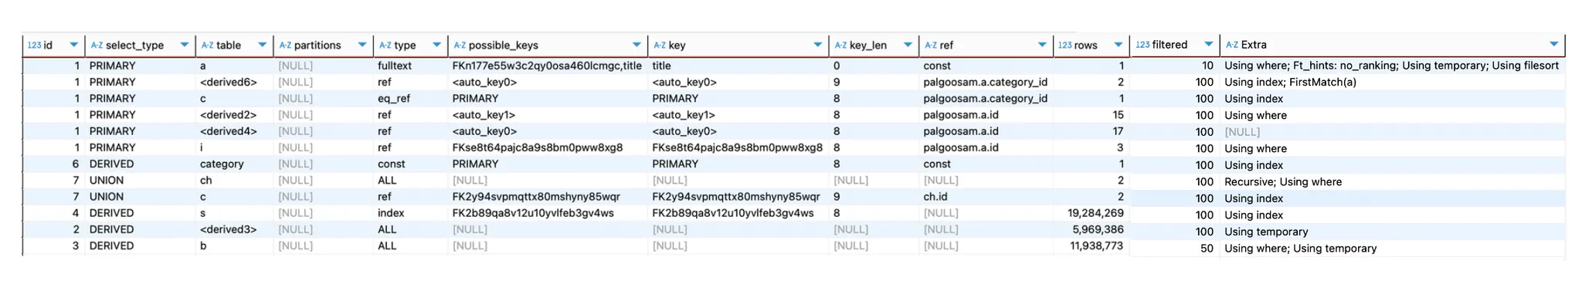1582x281 pixels.
Task: Click the A-Z icon beside key_len header
Action: (x=840, y=46)
